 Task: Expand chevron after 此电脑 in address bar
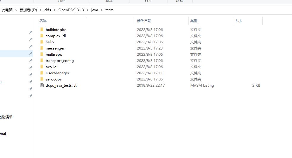point(16,10)
